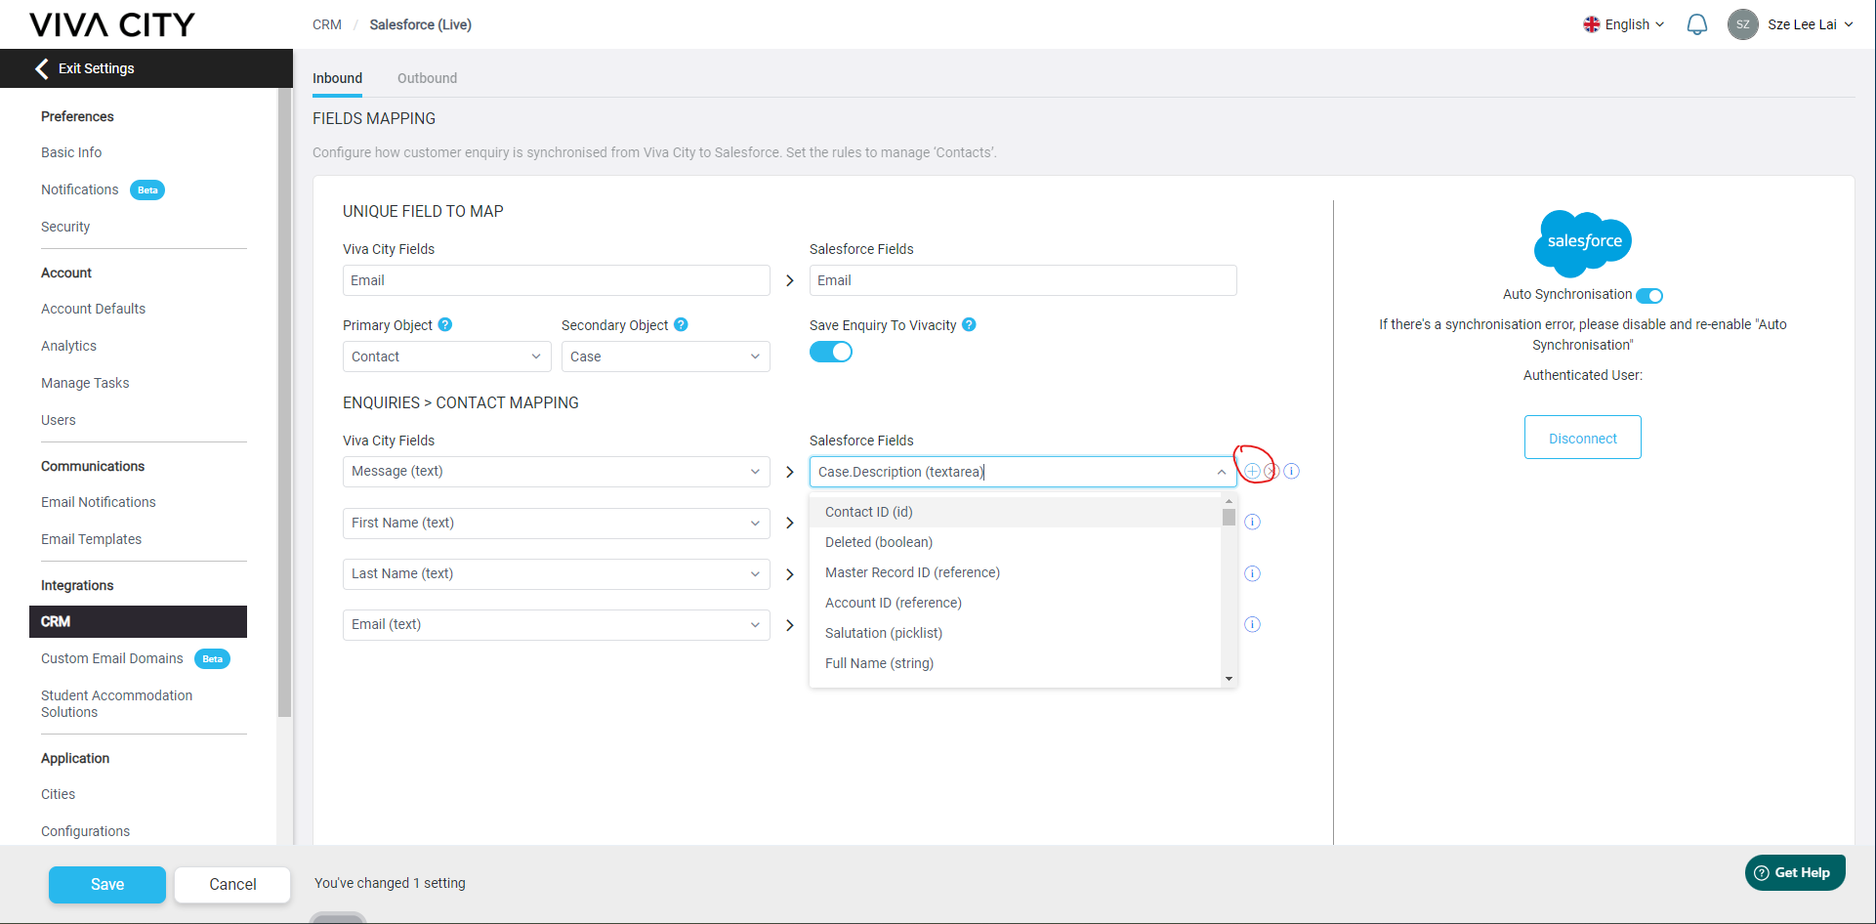Click the UK flag language icon
Viewport: 1876px width, 924px height.
(x=1592, y=24)
